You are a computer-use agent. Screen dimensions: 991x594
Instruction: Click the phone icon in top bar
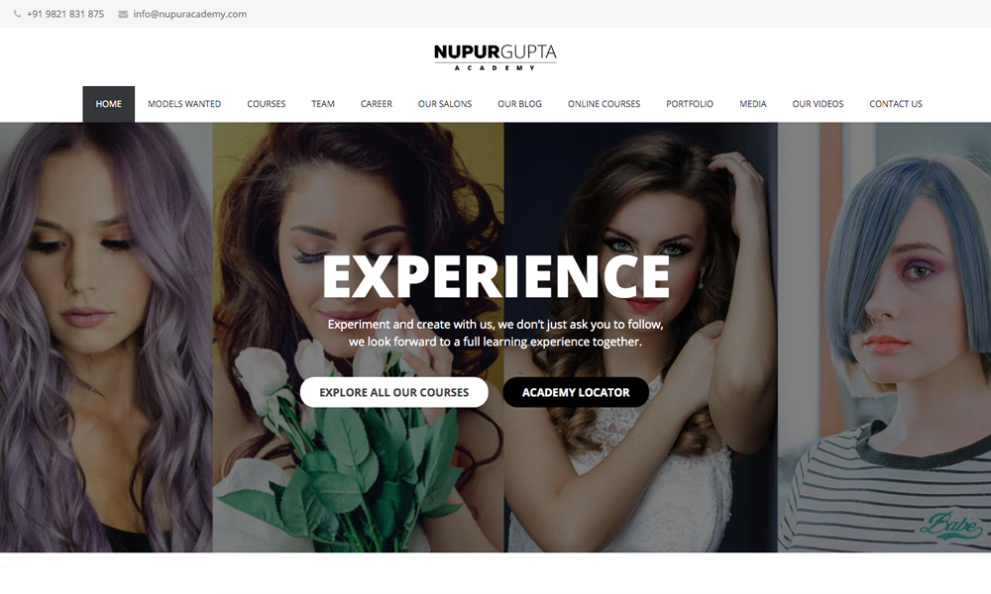(17, 14)
